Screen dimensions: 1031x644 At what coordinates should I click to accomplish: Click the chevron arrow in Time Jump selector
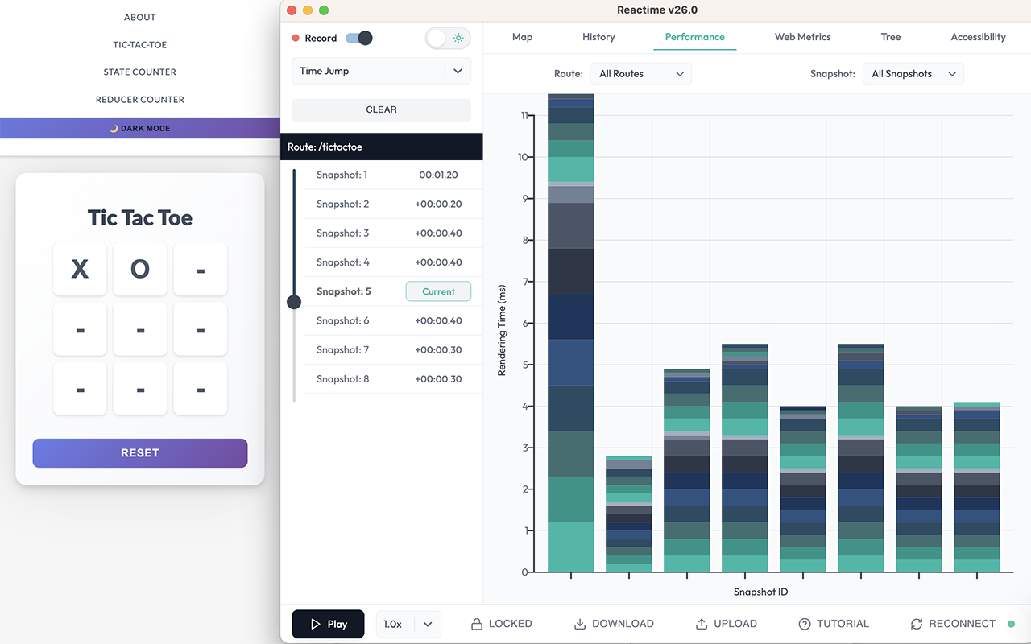[x=458, y=71]
